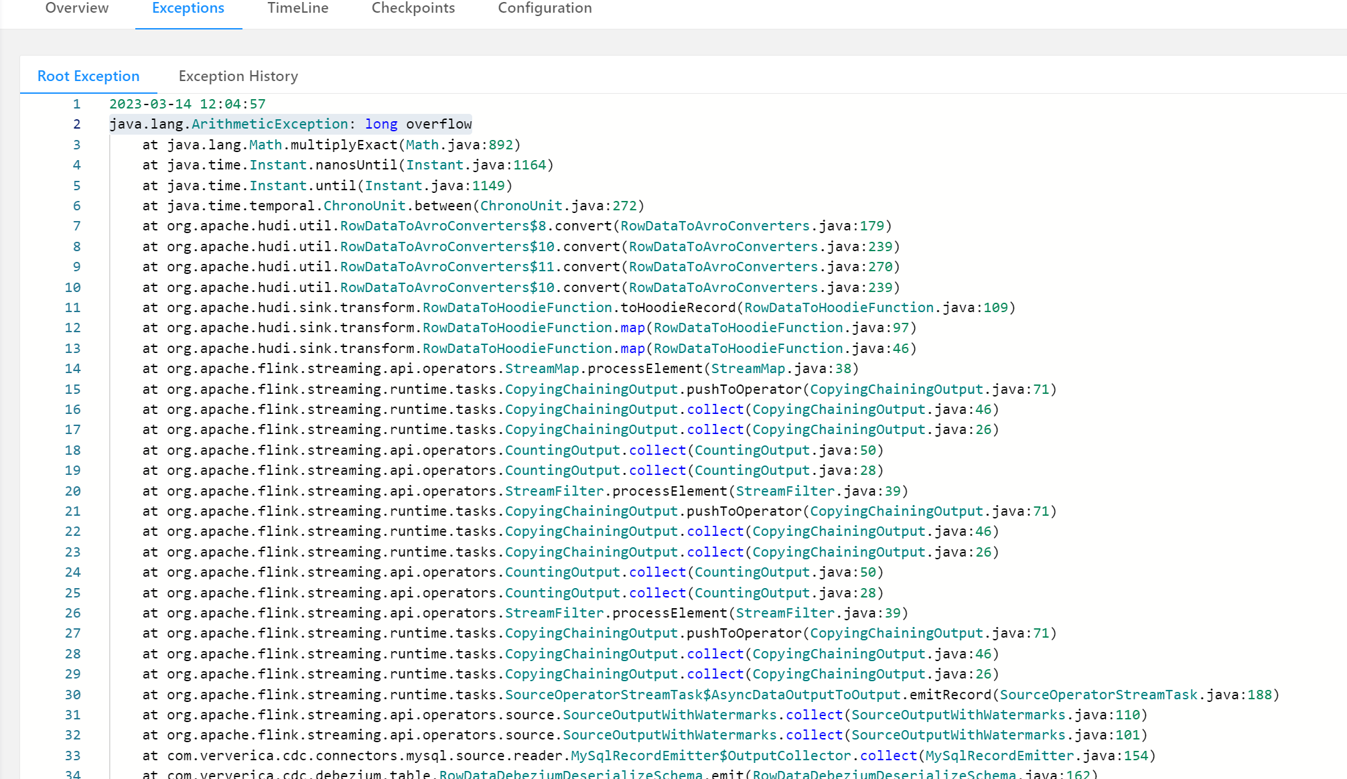Click the SourceOperatorStreamTask$AsyncDataOutputToOutput.emitRecord line
Screen dimensions: 1347x779
point(711,695)
